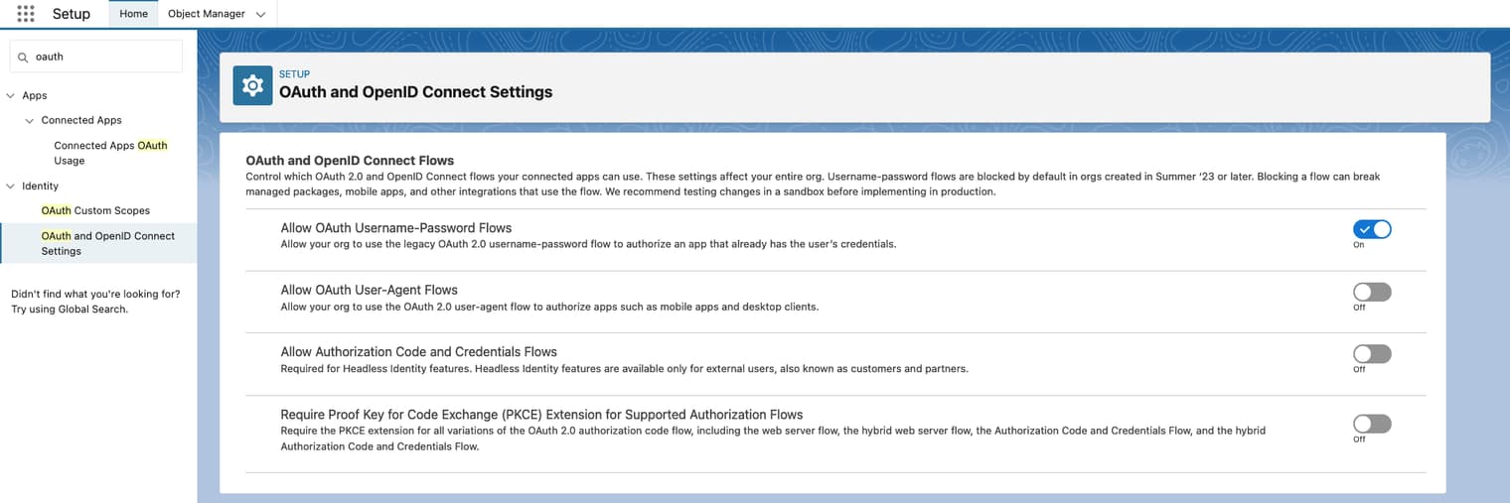This screenshot has height=503, width=1510.
Task: Click the OAuth and OpenID Connect Settings heading
Action: pyautogui.click(x=415, y=92)
